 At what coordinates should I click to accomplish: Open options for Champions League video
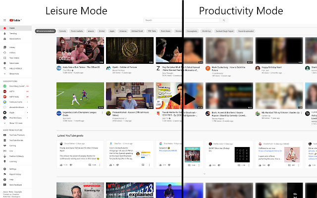pos(102,112)
